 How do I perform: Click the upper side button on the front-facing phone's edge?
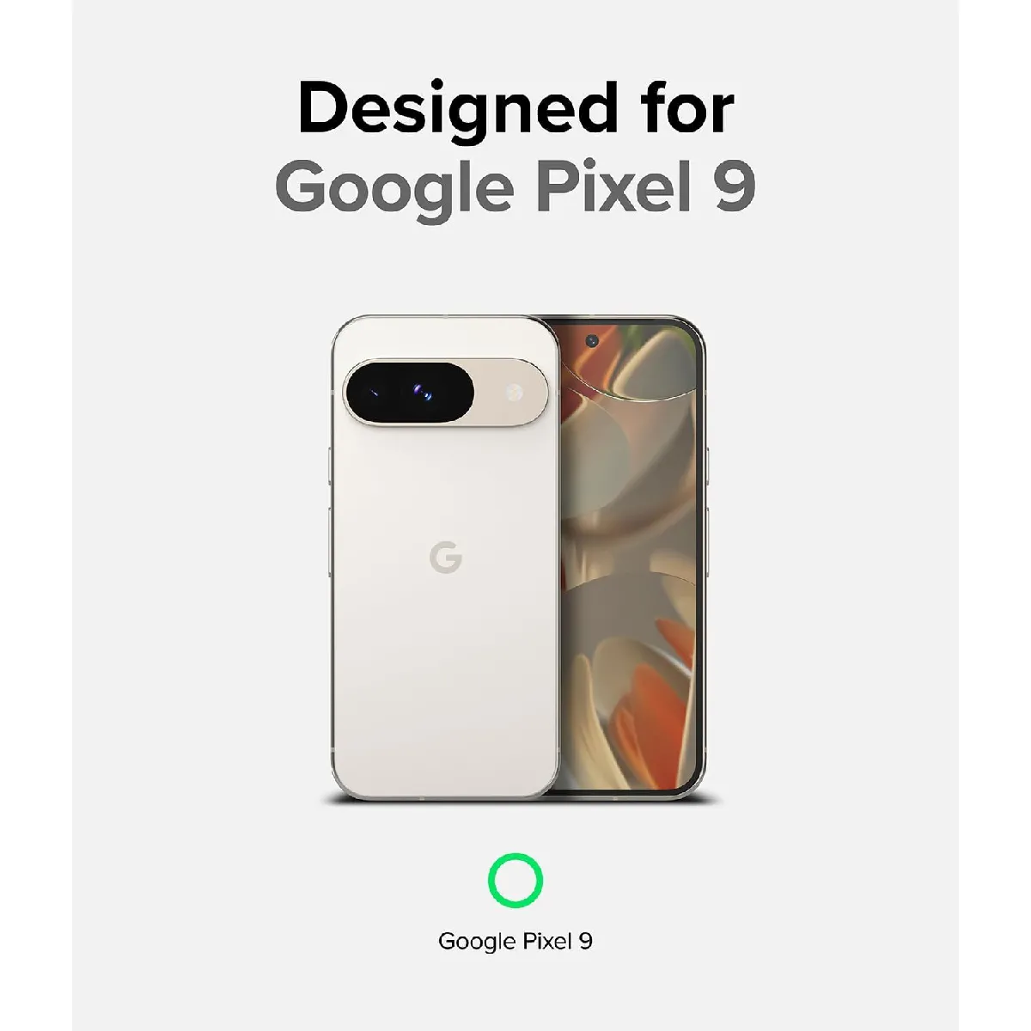tap(706, 467)
